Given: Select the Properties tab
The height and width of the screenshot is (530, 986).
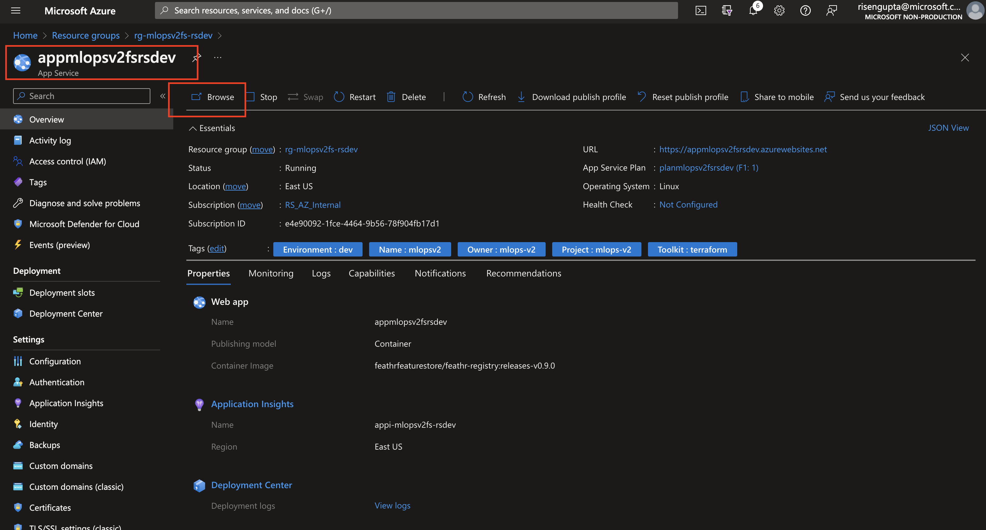Looking at the screenshot, I should click(x=209, y=273).
